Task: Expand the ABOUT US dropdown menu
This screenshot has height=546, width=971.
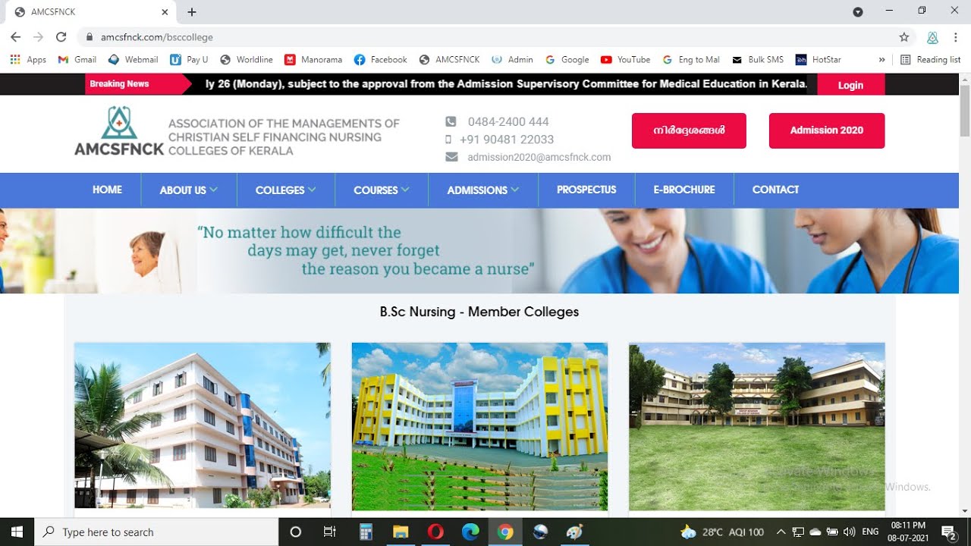Action: (189, 190)
